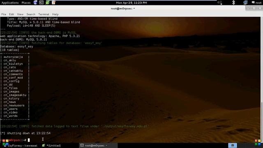
Task: Click the workspace switcher in bottom panel
Action: pos(233,145)
